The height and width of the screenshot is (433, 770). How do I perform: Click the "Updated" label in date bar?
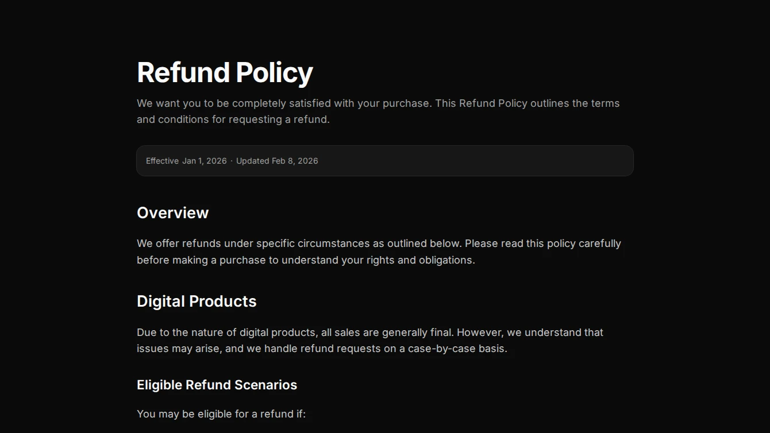coord(252,161)
